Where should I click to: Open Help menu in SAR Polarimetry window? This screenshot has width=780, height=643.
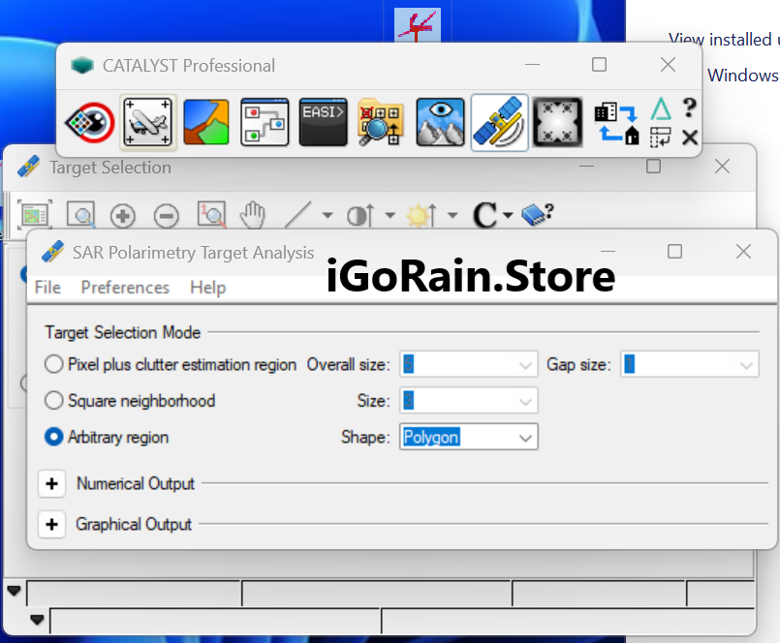(208, 288)
